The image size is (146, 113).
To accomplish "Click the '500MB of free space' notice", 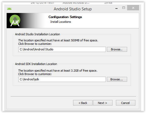I will click(x=58, y=40).
